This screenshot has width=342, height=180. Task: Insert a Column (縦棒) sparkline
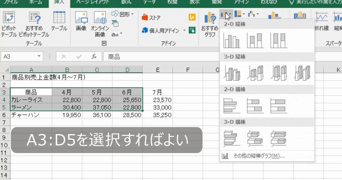pos(337,21)
